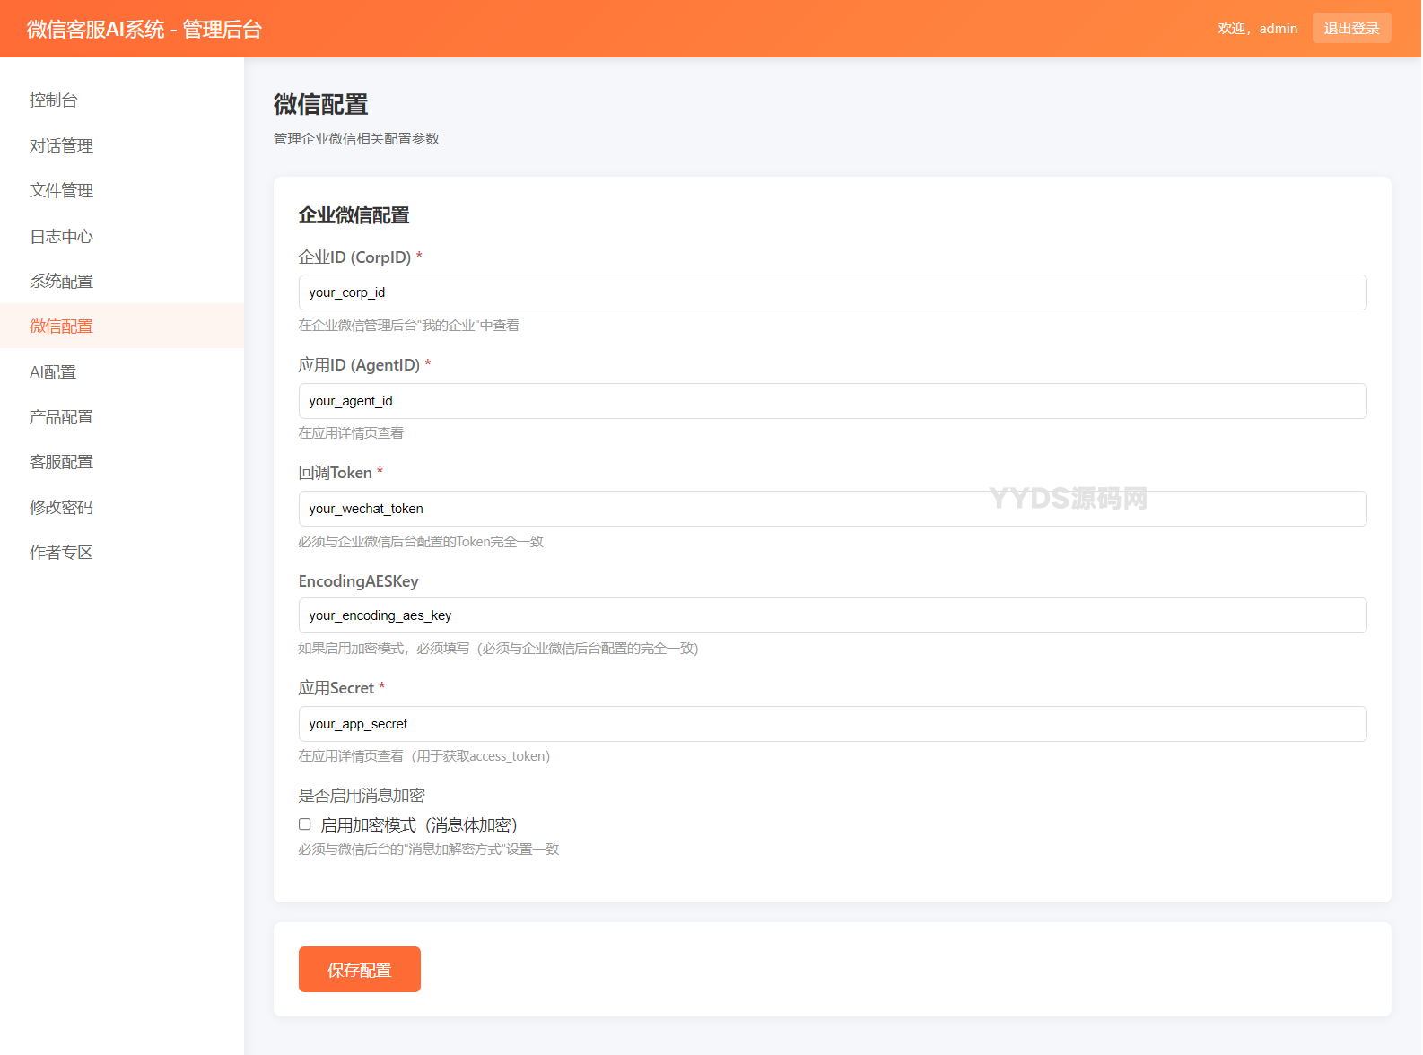Viewport: 1423px width, 1055px height.
Task: Open the 作者专区 section
Action: (x=61, y=552)
